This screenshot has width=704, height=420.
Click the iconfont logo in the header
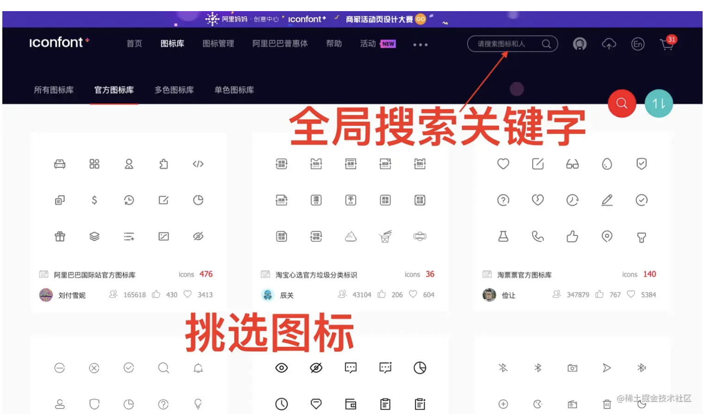coord(59,43)
